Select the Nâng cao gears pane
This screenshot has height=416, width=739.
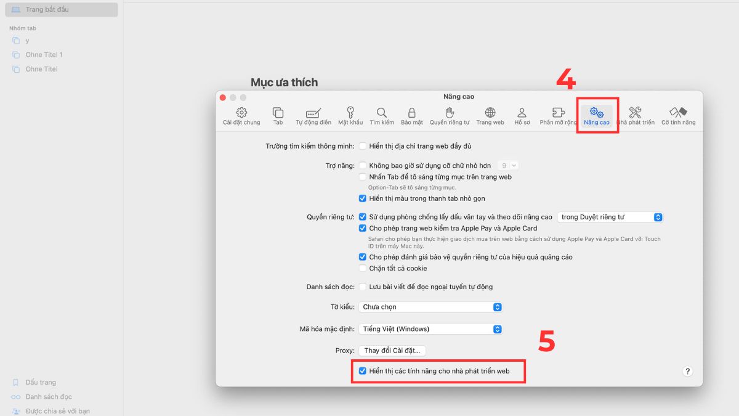pos(597,116)
